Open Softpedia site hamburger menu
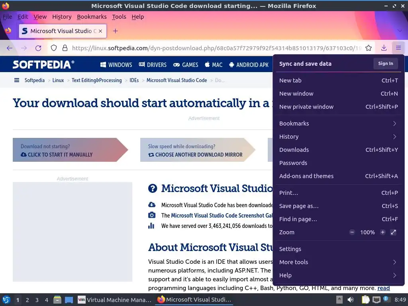Viewport: 408px width, 306px height. (17, 80)
